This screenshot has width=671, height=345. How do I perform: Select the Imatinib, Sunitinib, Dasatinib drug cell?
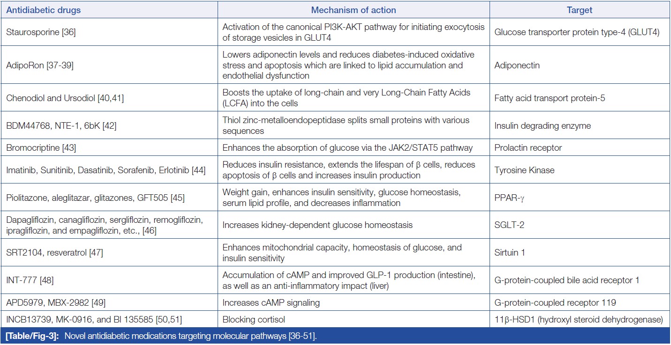coord(106,170)
